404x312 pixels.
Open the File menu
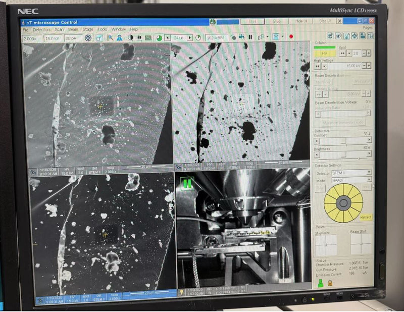click(26, 30)
